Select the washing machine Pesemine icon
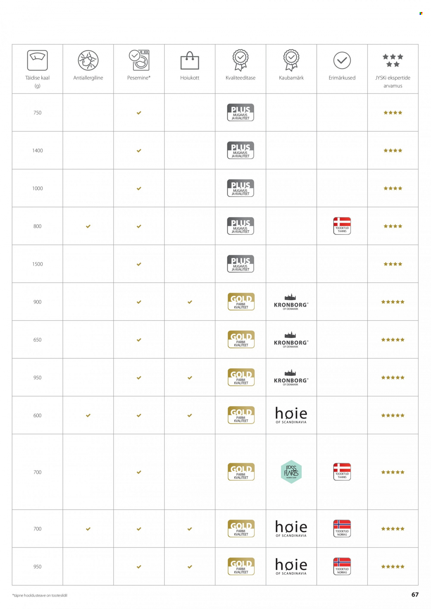Viewport: 431px width, 609px height. [x=139, y=60]
